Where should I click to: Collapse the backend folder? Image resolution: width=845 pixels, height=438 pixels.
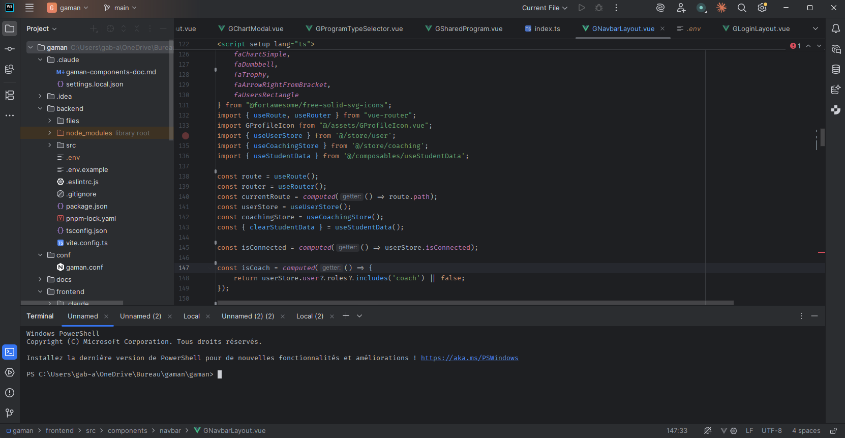[x=40, y=109]
